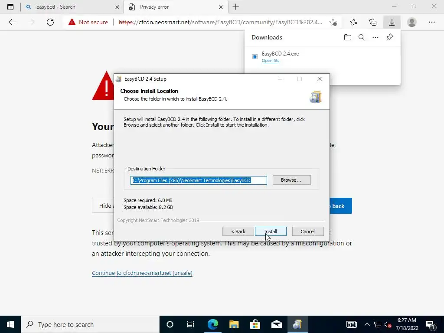Open Browse… for destination folder
The height and width of the screenshot is (333, 444).
(291, 180)
